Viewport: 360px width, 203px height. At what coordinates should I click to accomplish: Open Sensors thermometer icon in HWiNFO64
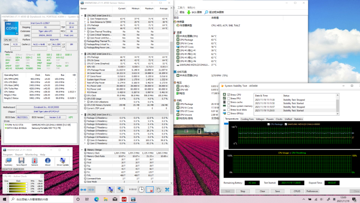pos(34,162)
